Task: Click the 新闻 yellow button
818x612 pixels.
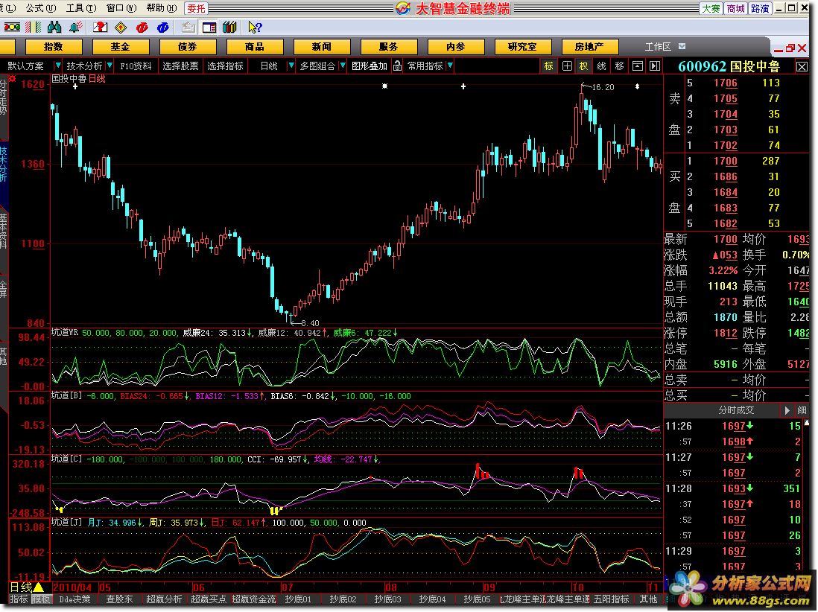Action: pyautogui.click(x=321, y=47)
